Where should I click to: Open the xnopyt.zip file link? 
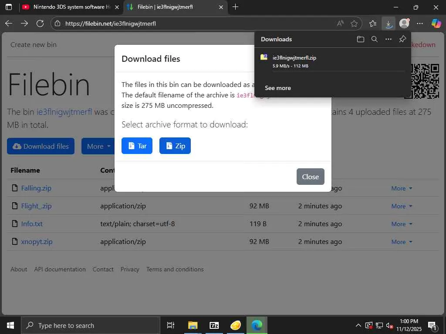click(37, 242)
